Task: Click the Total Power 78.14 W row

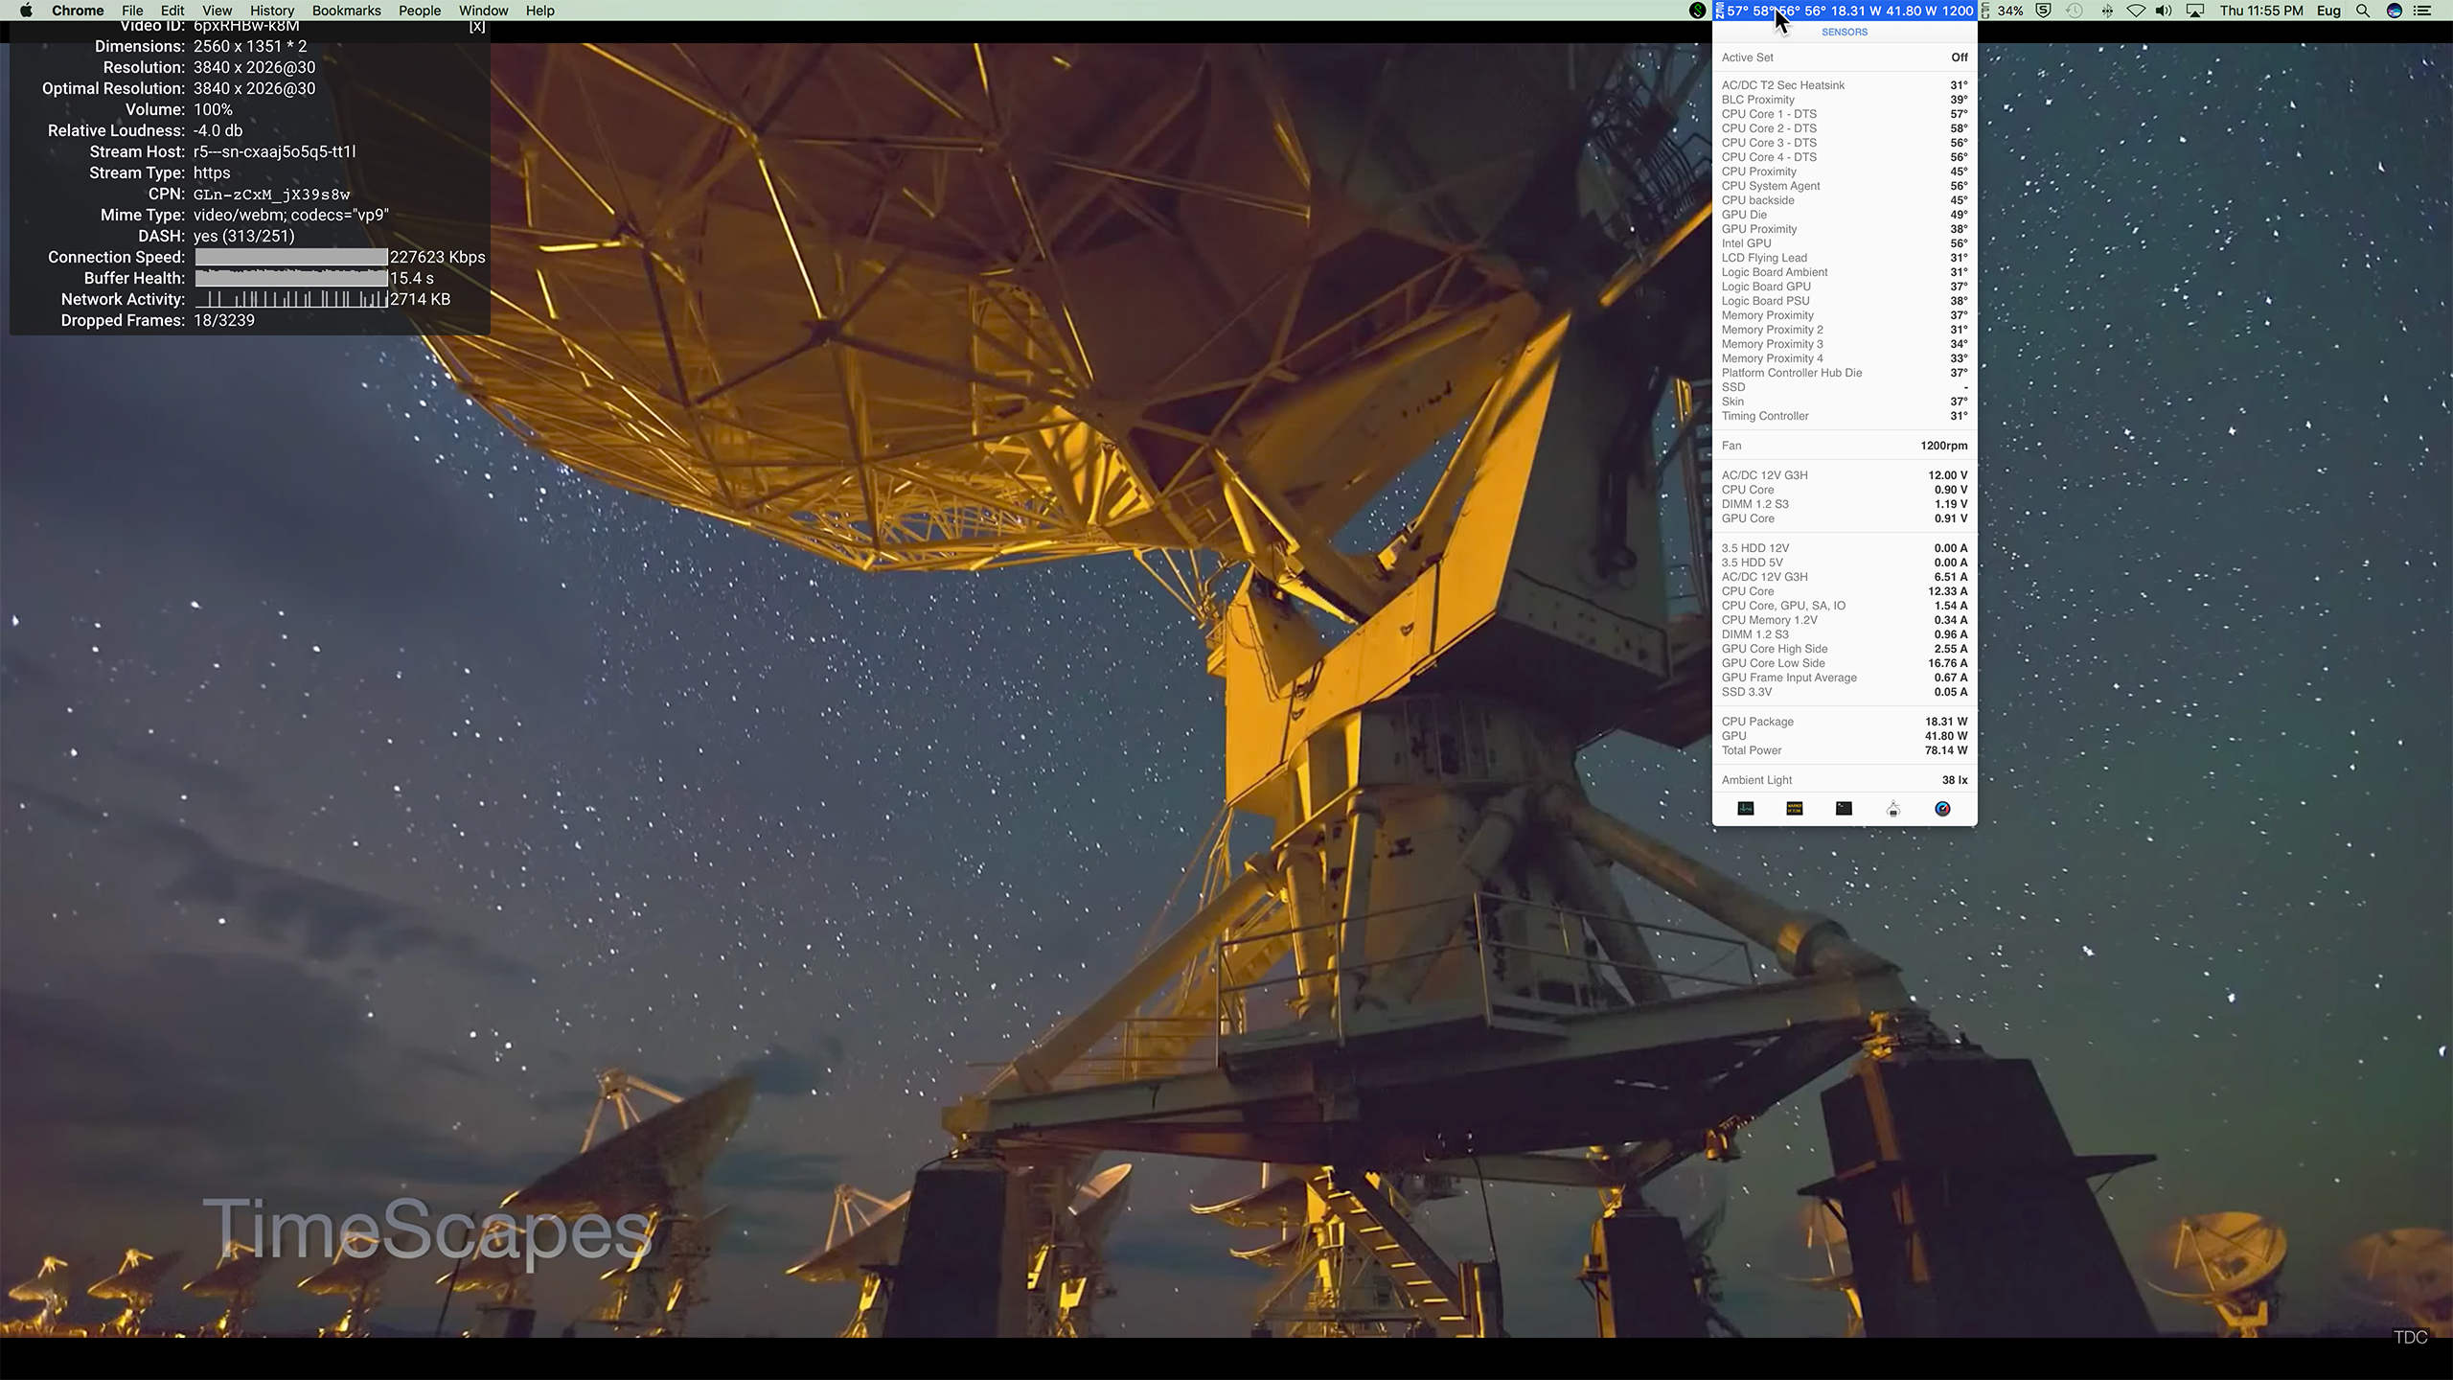Action: coord(1845,750)
